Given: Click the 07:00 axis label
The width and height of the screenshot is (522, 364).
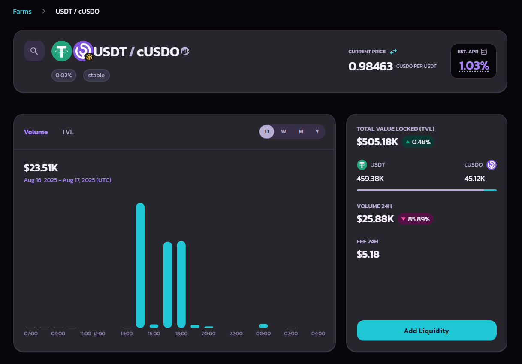Looking at the screenshot, I should coord(31,334).
